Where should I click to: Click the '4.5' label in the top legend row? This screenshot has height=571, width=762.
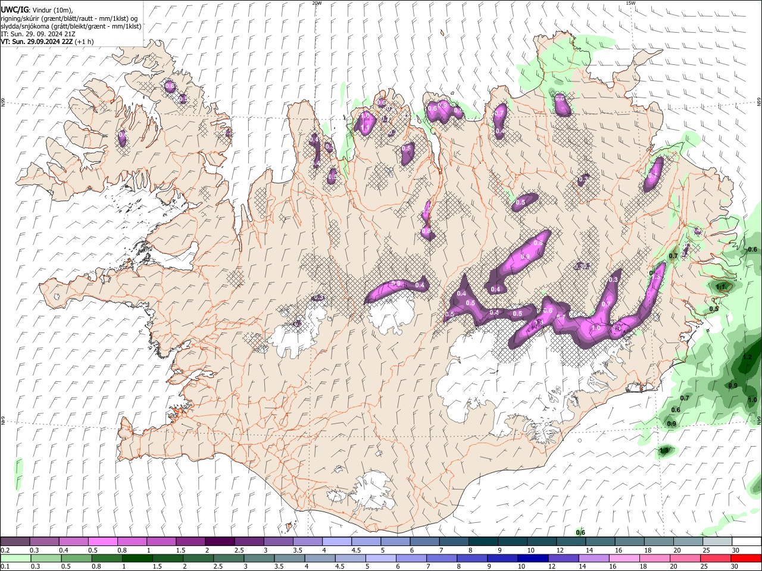[x=356, y=550]
